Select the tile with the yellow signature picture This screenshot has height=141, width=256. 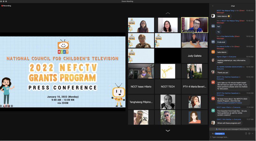168,71
